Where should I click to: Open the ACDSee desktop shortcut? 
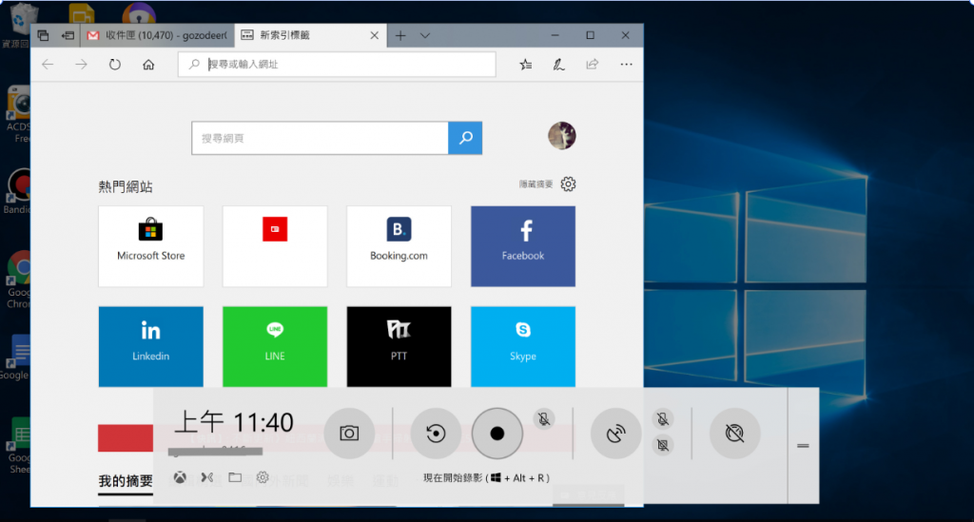pos(19,115)
